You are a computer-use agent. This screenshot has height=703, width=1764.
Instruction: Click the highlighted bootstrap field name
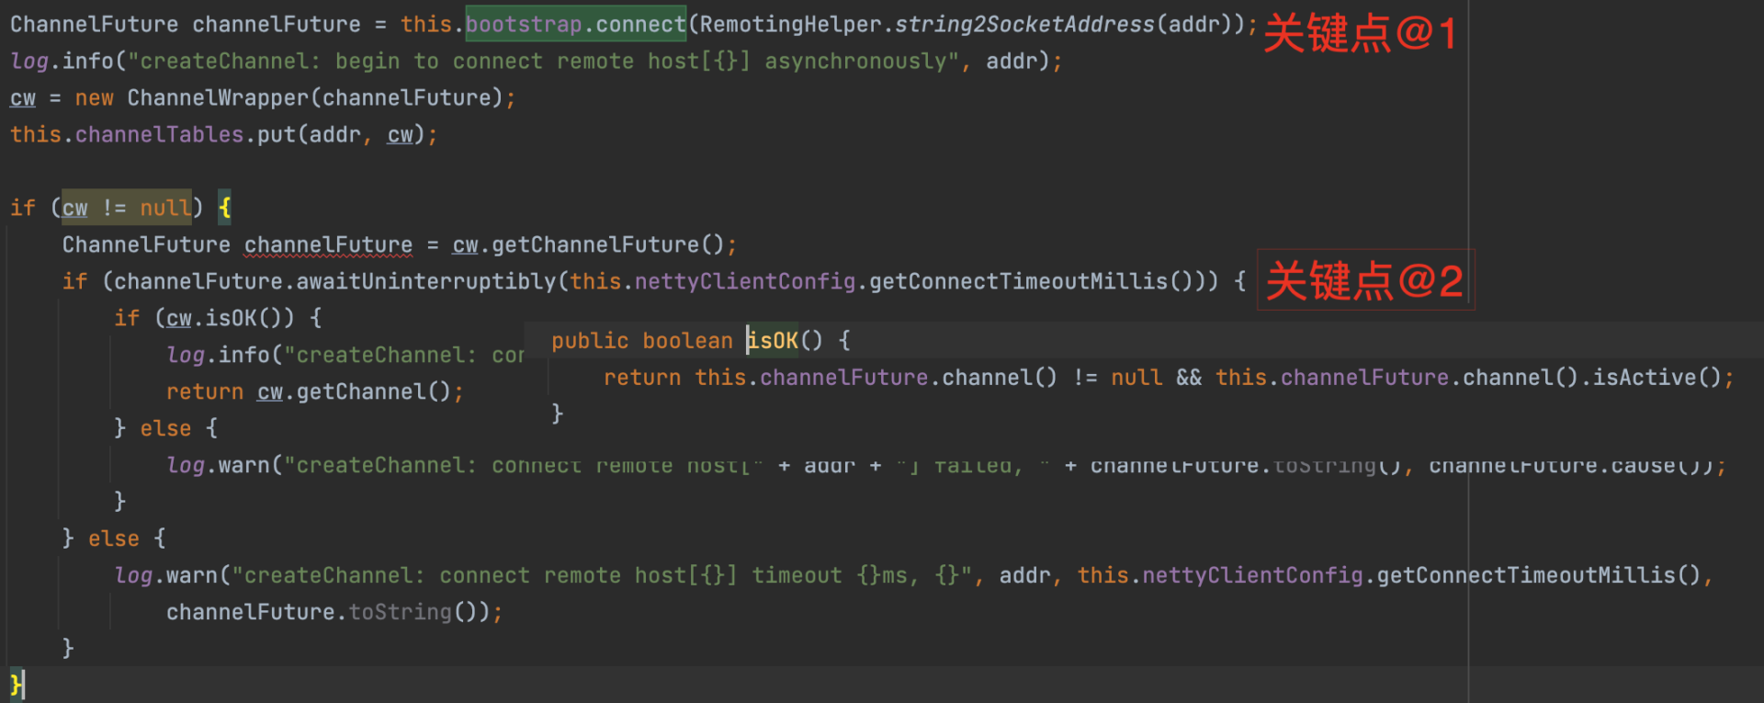pyautogui.click(x=524, y=24)
